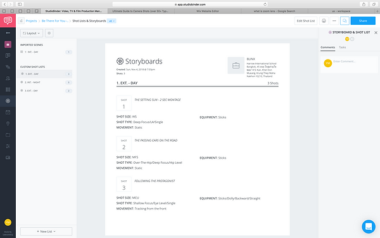Image resolution: width=380 pixels, height=238 pixels.
Task: Open the pink project overview icon in sidebar
Action: (8, 44)
